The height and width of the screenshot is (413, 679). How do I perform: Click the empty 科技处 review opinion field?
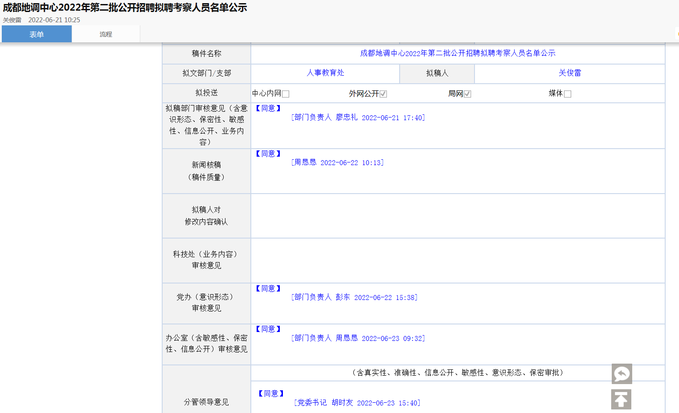458,260
